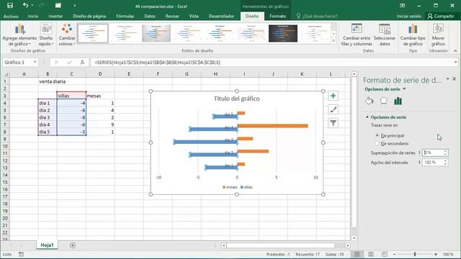The image size is (461, 259).
Task: Add a new sheet
Action: click(73, 245)
